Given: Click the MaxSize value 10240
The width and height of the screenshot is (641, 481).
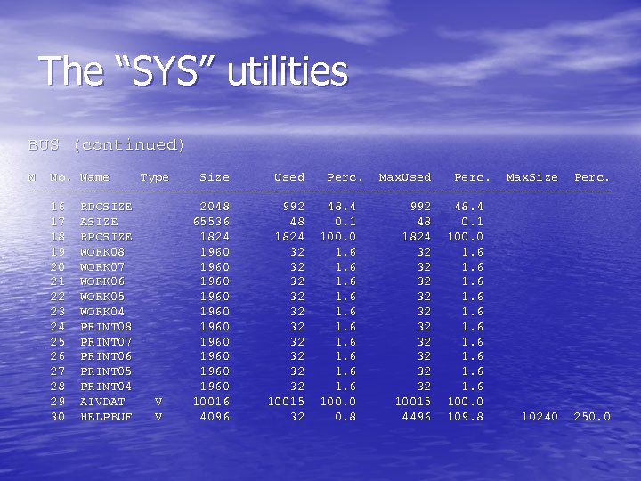Looking at the screenshot, I should click(x=540, y=417).
